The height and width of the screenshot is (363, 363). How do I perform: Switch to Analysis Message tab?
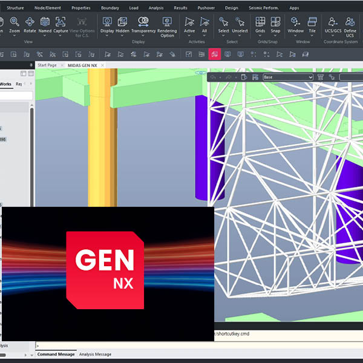(x=95, y=354)
